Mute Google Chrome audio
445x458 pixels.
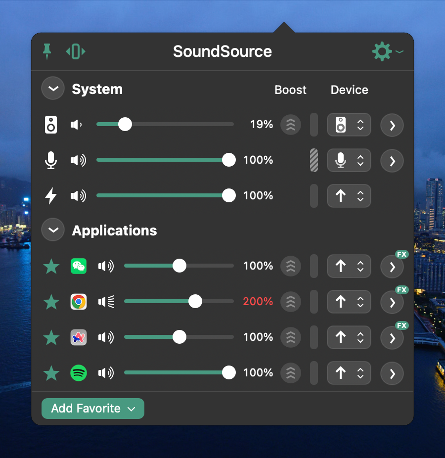click(x=106, y=302)
